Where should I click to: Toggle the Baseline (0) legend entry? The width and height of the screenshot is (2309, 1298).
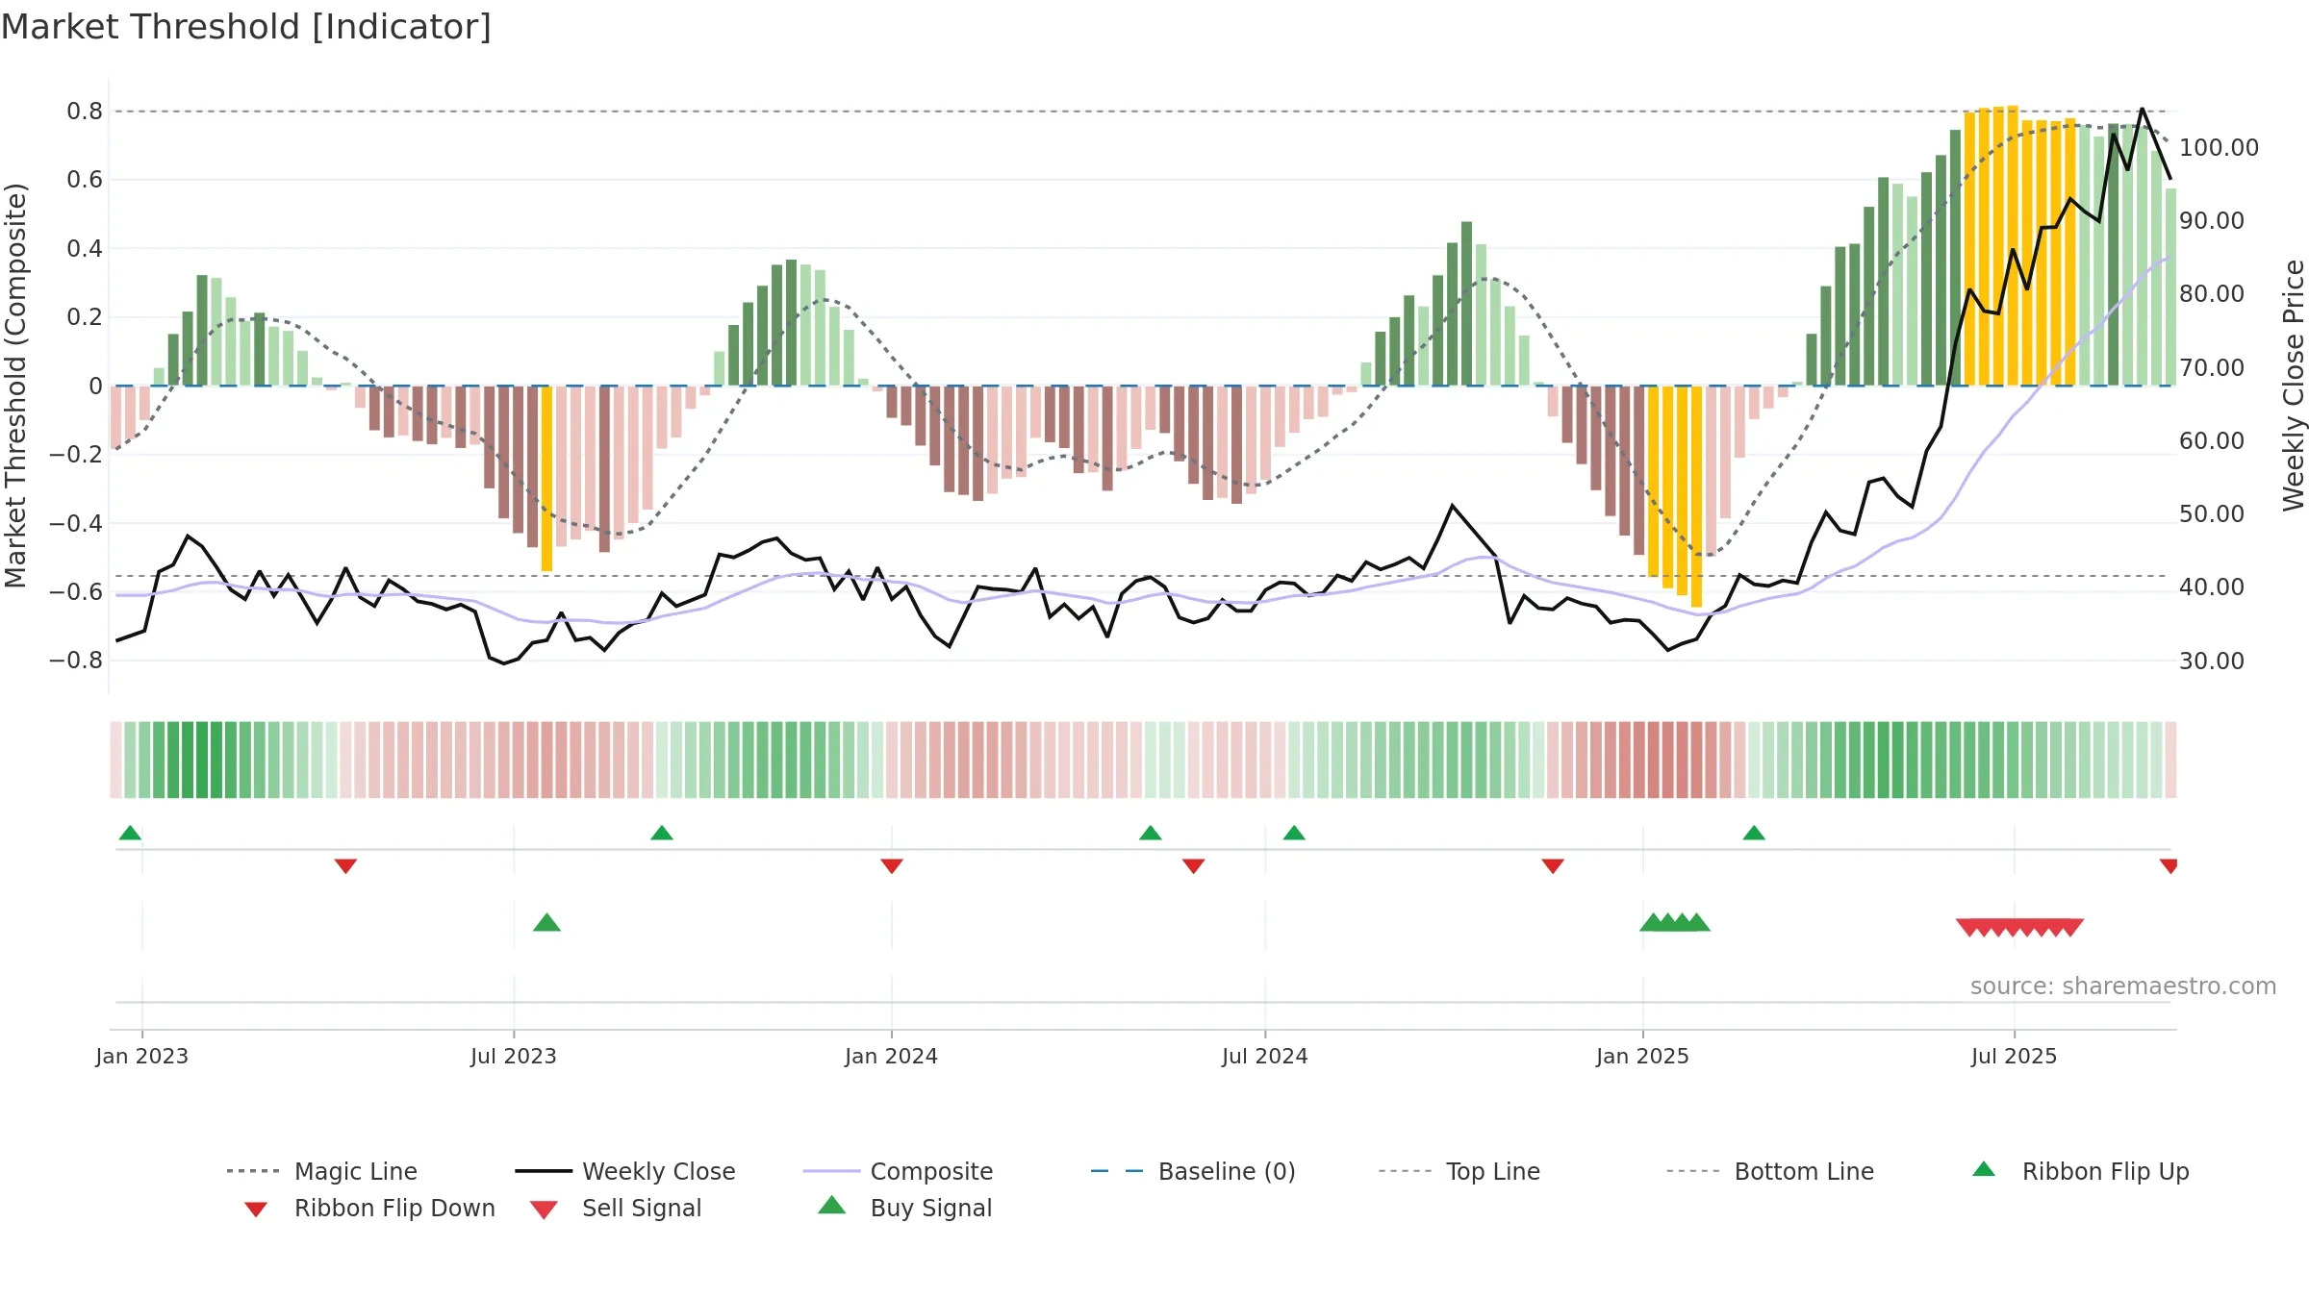pos(1193,1171)
